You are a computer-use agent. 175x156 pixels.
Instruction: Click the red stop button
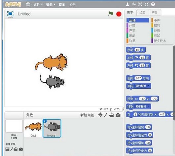(119, 14)
